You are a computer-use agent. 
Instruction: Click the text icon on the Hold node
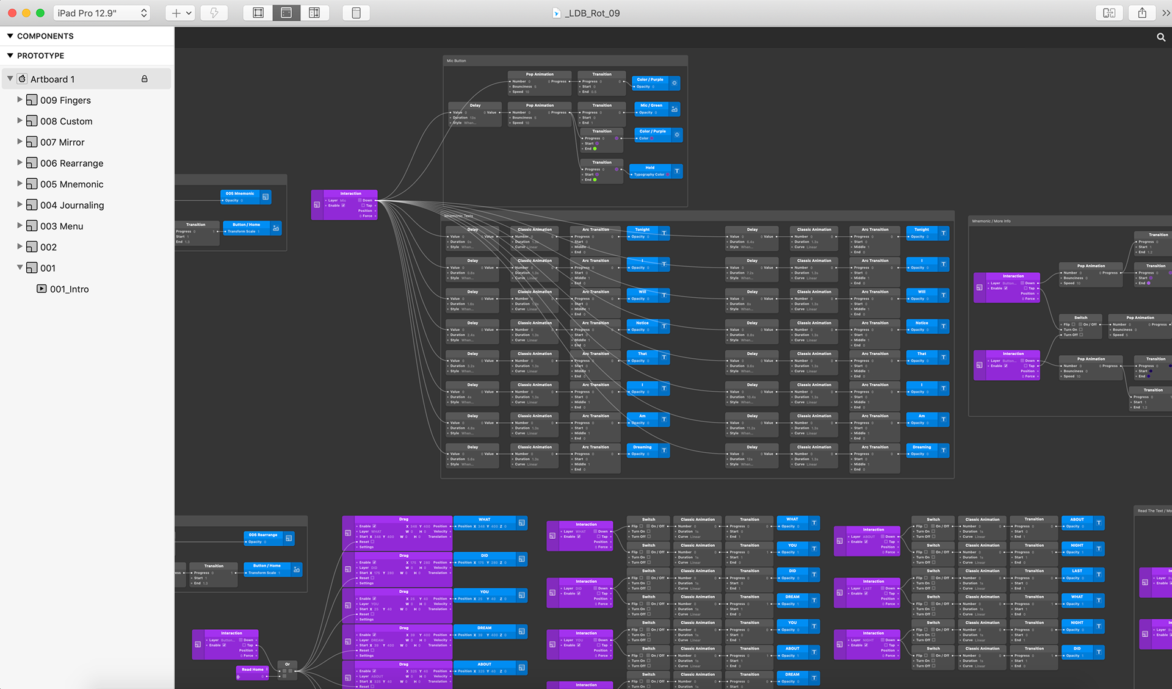point(676,171)
